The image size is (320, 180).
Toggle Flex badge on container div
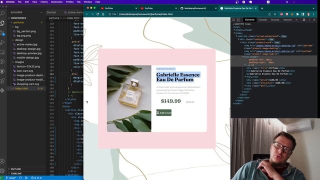271,39
